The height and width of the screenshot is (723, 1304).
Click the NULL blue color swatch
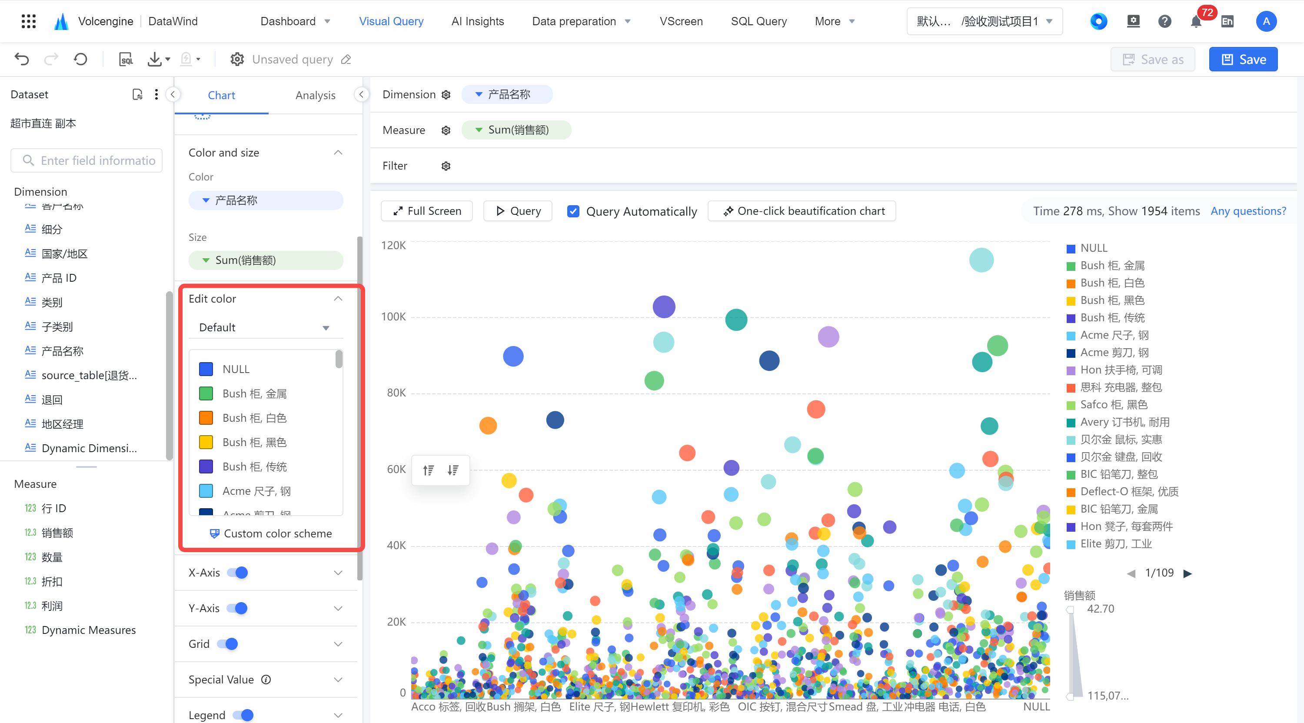click(x=206, y=369)
